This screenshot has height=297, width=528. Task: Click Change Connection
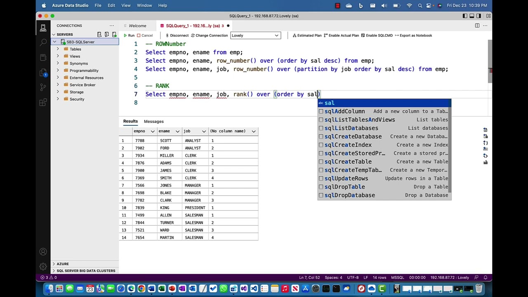click(209, 35)
